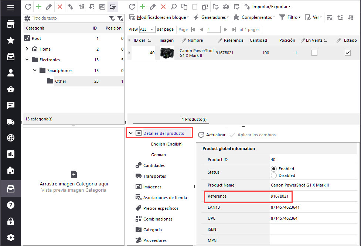Go to the last page arrow
Screen dimensions: 361x246
click(x=234, y=30)
